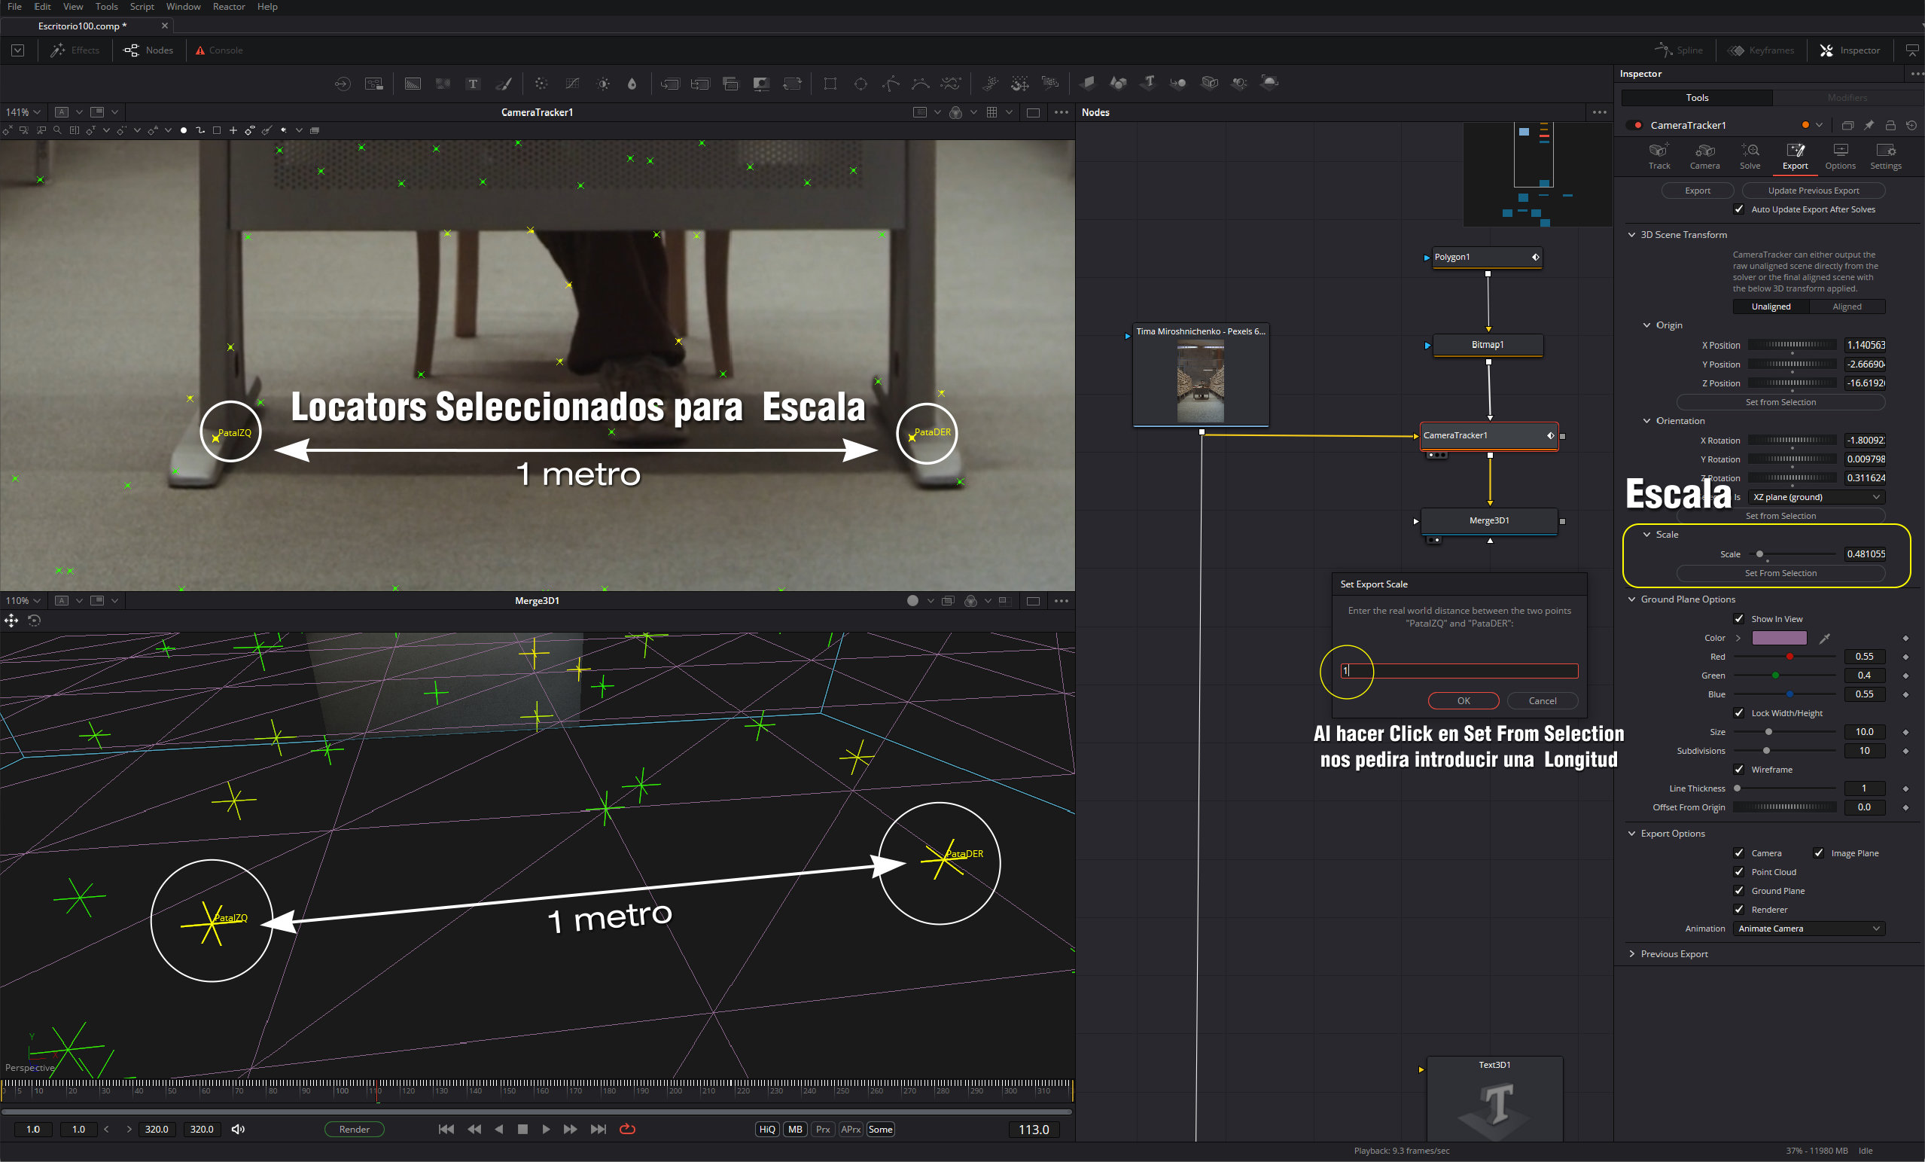Click the Scale slider handle
1925x1162 pixels.
point(1759,554)
